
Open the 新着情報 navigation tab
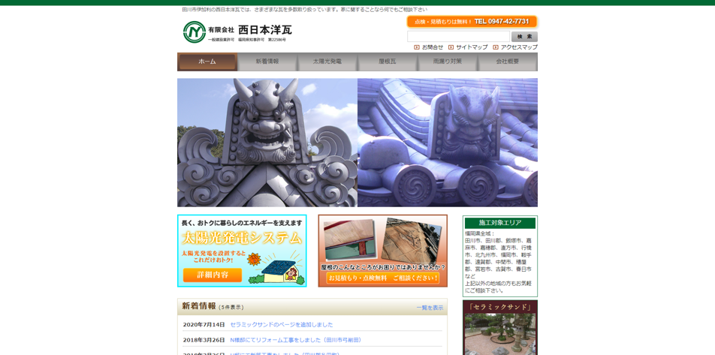[267, 62]
